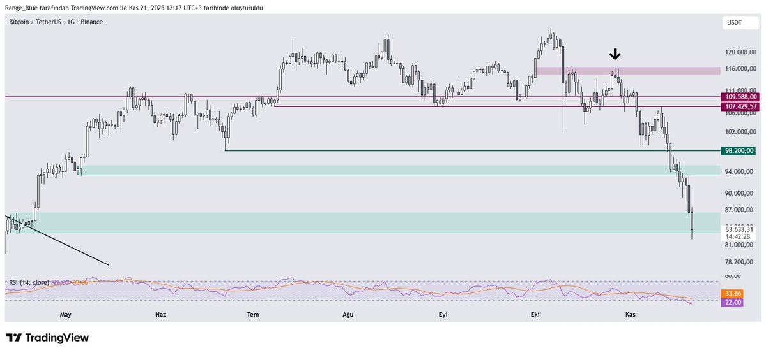Select the lower green zone around 85.000

click(362, 223)
